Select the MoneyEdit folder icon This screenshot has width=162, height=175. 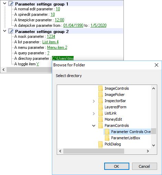coord(100,119)
